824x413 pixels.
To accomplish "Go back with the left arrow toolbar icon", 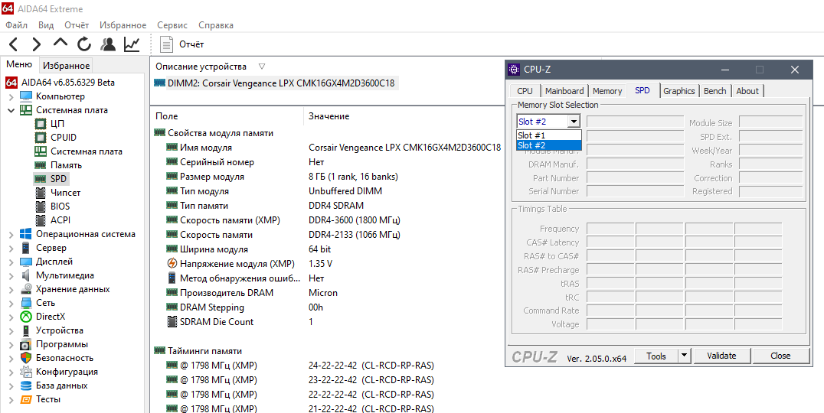I will coord(14,44).
